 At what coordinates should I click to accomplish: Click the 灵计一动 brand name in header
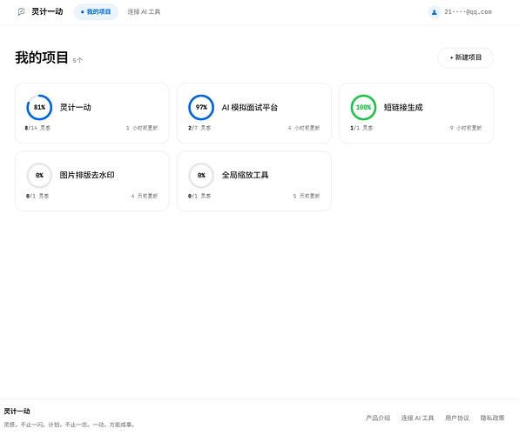tap(47, 11)
